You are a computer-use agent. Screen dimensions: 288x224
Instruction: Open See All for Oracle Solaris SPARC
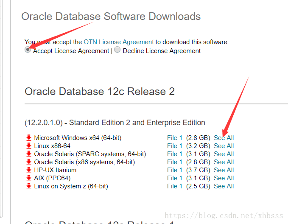pyautogui.click(x=224, y=154)
